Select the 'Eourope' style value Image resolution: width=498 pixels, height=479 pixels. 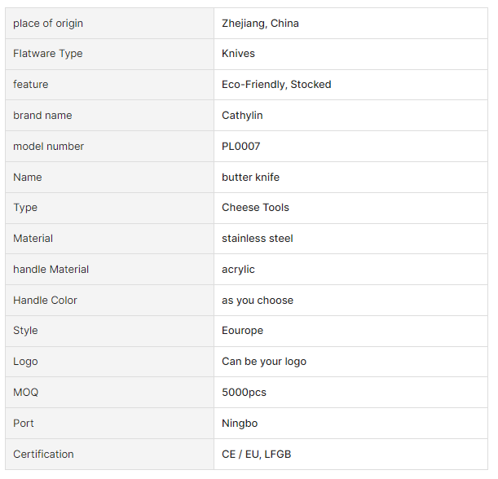tap(243, 331)
